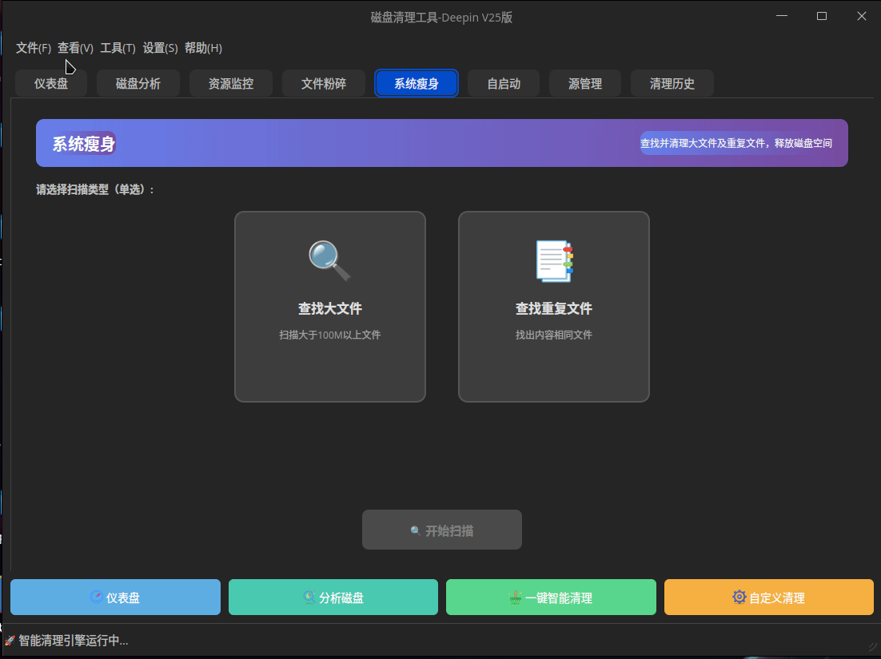Open the 文件(F) menu
This screenshot has width=881, height=659.
coord(33,48)
